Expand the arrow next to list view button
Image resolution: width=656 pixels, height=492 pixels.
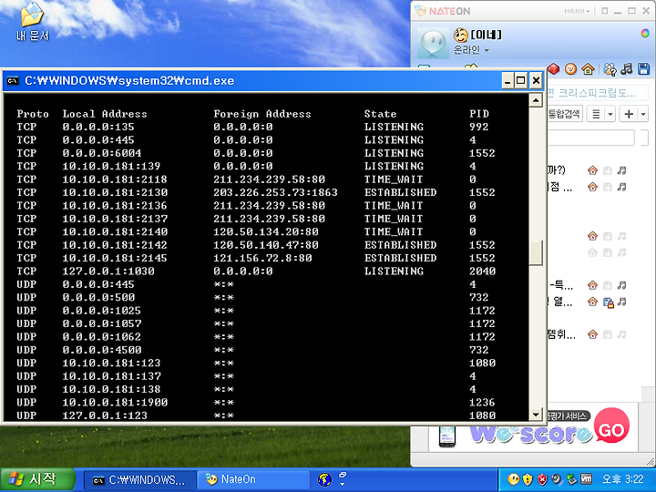610,114
